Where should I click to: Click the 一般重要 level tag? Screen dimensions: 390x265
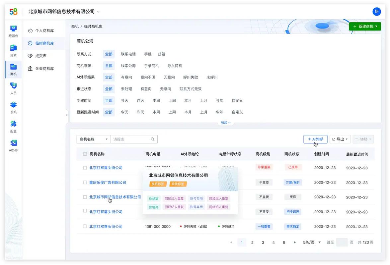tap(264, 226)
